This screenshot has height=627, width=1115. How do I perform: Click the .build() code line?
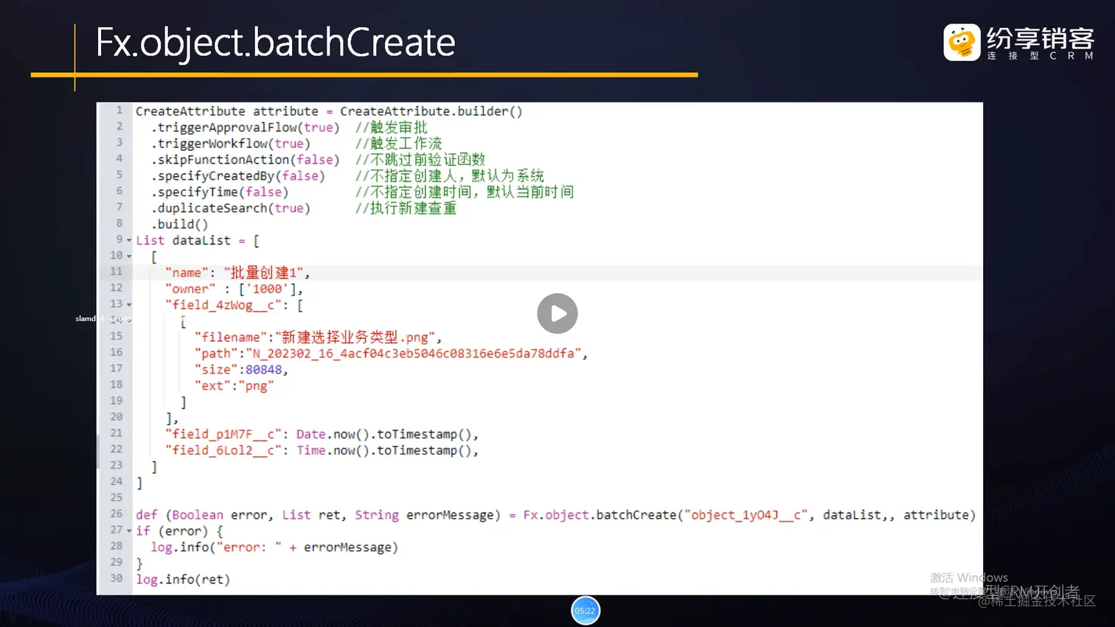[180, 225]
